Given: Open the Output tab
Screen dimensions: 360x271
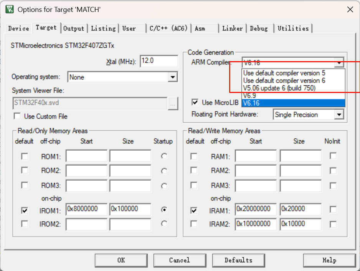Looking at the screenshot, I should coord(74,28).
